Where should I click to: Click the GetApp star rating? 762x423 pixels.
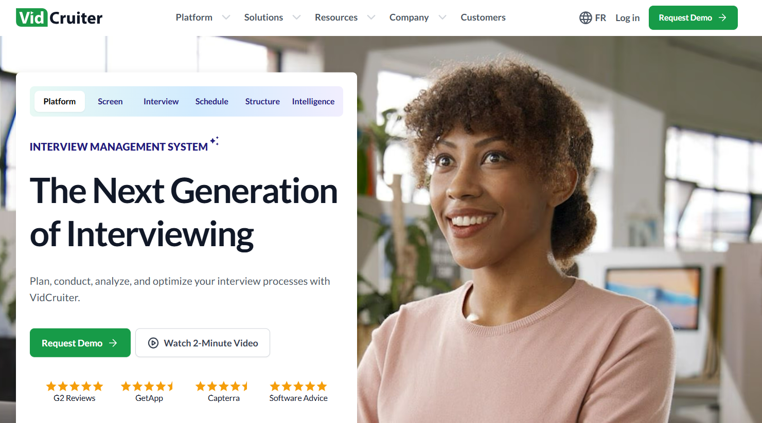[149, 387]
